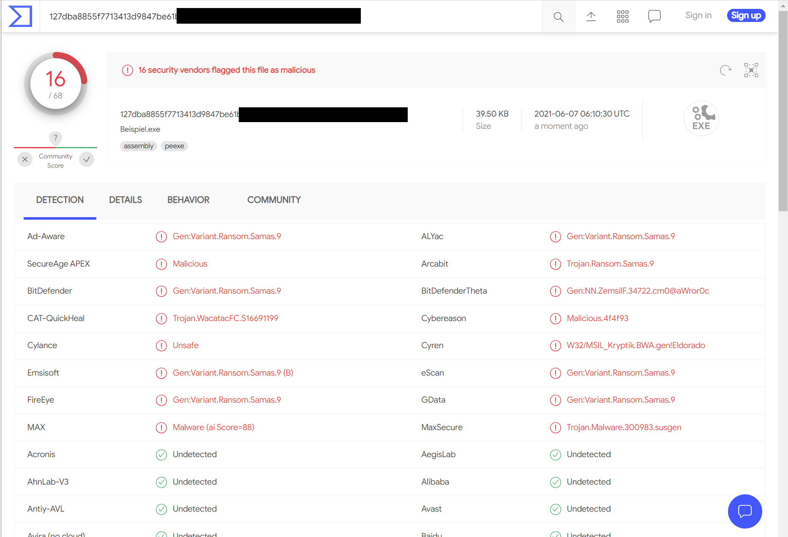Open the BEHAVIOR tab
The image size is (788, 537).
pyautogui.click(x=188, y=200)
